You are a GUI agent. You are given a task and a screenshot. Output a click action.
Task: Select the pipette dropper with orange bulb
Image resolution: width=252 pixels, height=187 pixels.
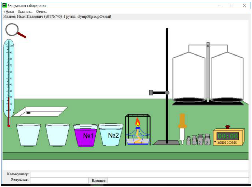(x=182, y=129)
